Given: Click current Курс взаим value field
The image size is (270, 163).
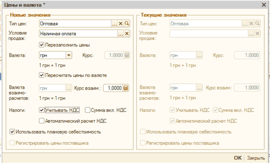Looking at the screenshot, I should click(x=247, y=88).
